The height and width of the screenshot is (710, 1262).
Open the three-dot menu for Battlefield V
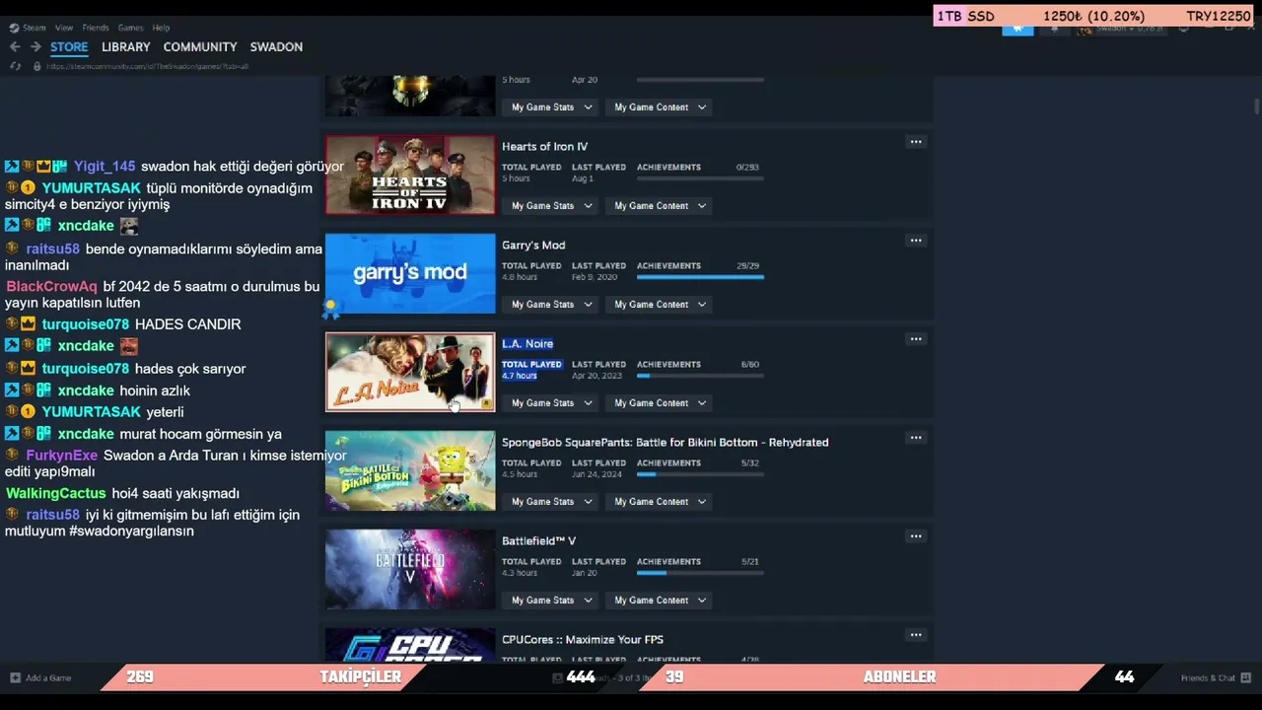coord(916,536)
